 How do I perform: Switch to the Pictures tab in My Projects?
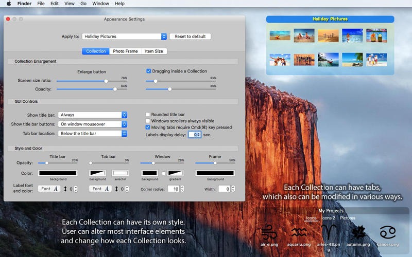(348, 218)
